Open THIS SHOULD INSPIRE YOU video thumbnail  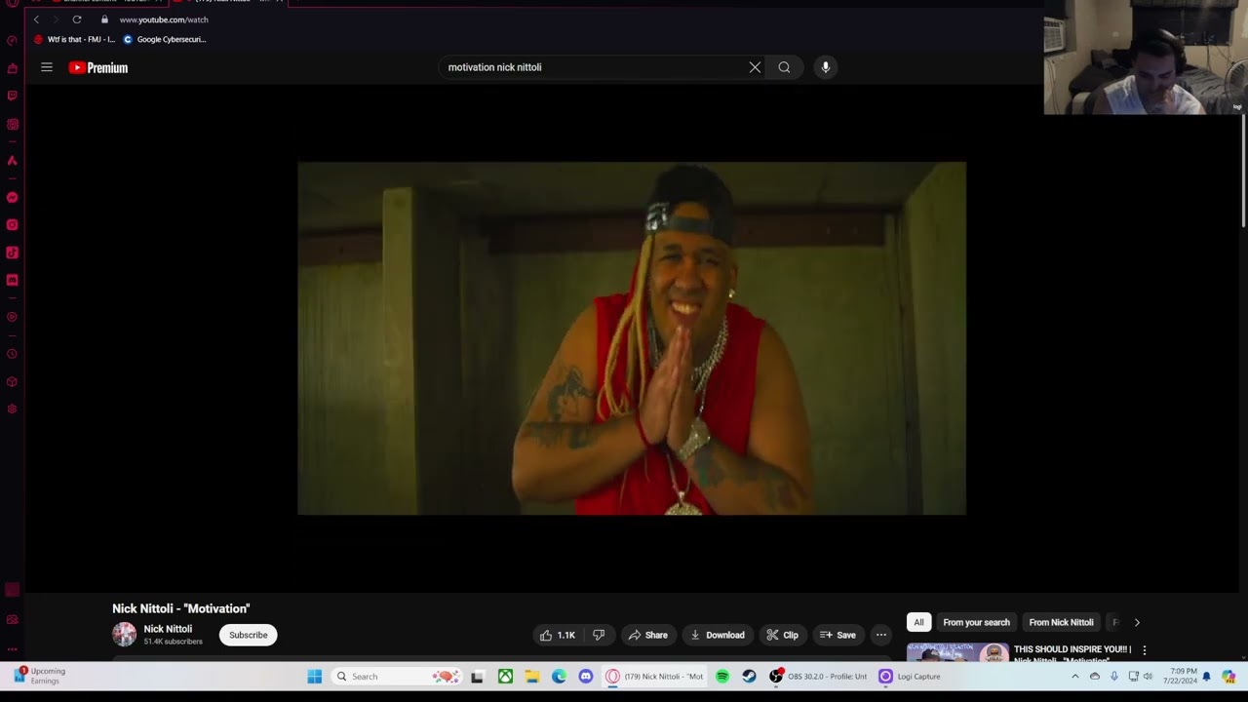point(957,653)
